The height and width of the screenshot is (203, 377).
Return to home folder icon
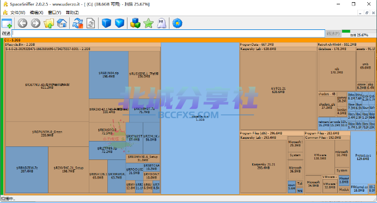(62, 23)
